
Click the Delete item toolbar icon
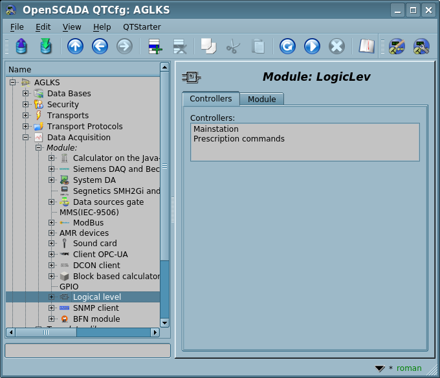coord(180,47)
